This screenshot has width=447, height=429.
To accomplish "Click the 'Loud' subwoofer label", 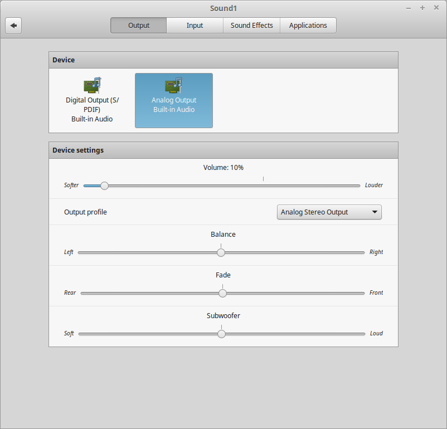I will click(376, 333).
